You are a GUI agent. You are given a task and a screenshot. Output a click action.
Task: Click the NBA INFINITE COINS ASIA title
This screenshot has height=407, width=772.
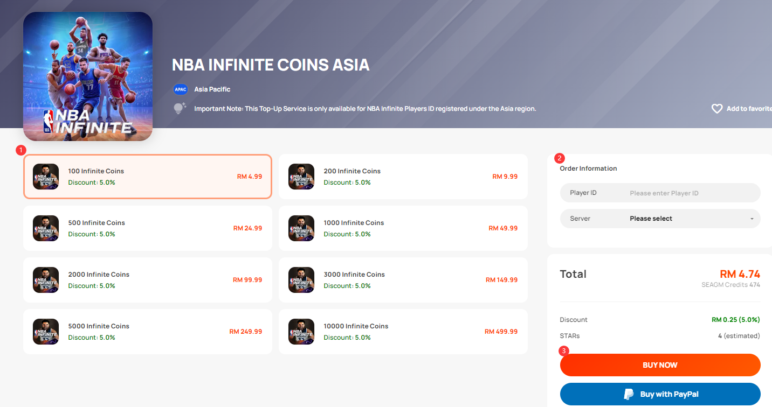[271, 65]
